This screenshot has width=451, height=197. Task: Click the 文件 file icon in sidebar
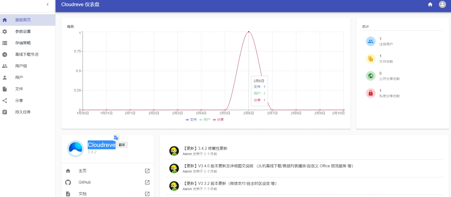5,89
